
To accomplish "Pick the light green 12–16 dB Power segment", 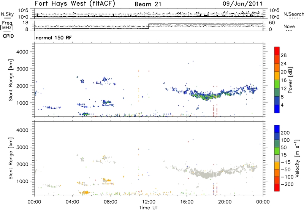I will (x=277, y=84).
